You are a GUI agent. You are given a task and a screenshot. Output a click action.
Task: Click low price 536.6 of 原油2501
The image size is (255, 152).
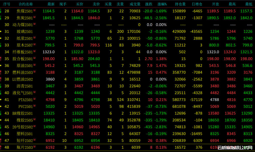coord(247,66)
